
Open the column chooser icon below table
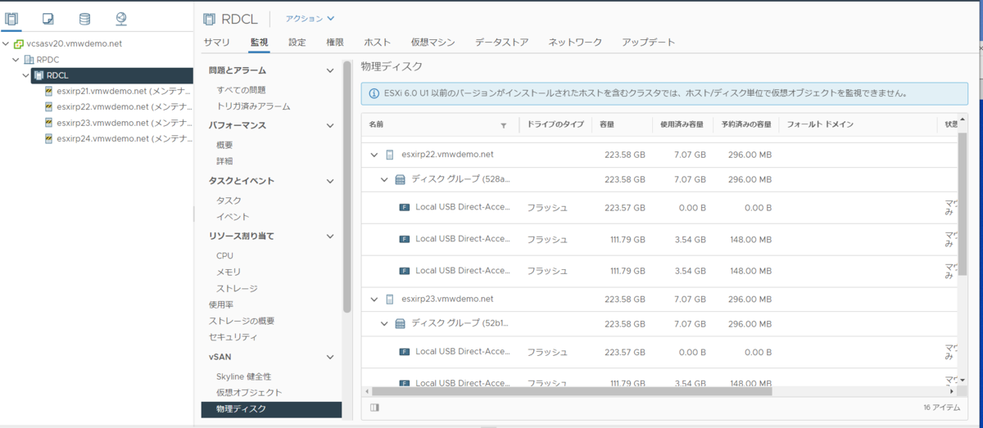[374, 407]
